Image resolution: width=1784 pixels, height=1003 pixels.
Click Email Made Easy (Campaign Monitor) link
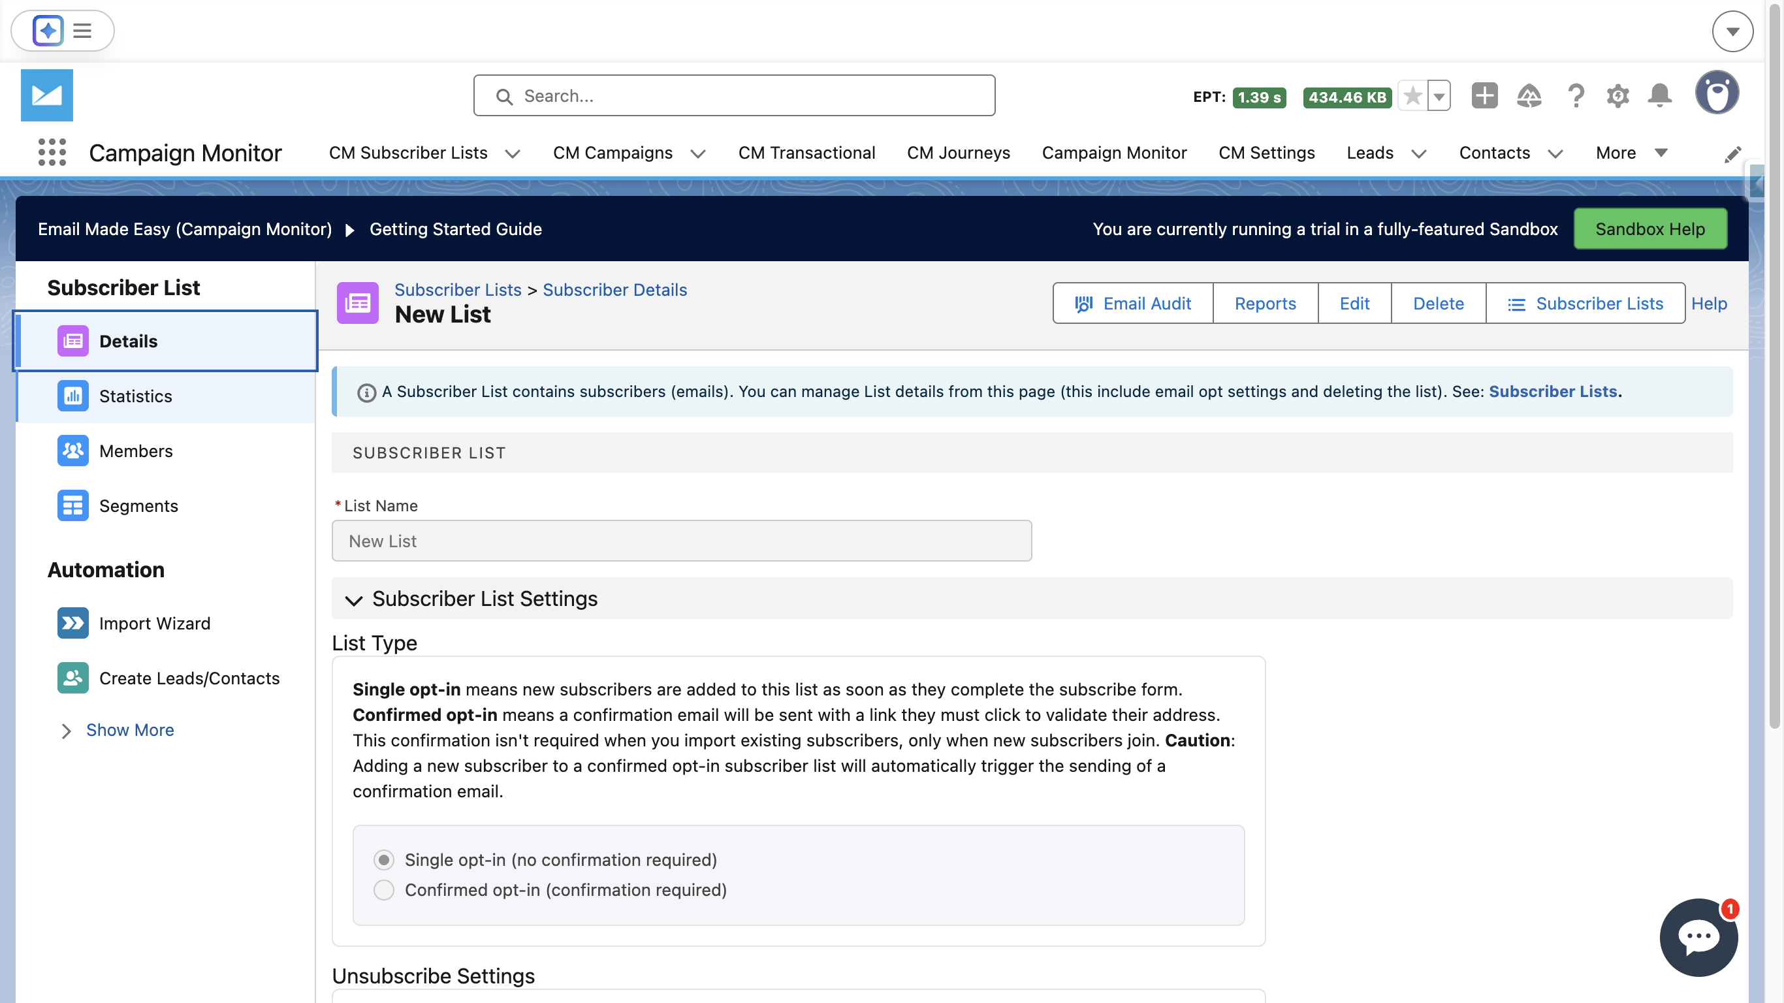click(x=184, y=229)
